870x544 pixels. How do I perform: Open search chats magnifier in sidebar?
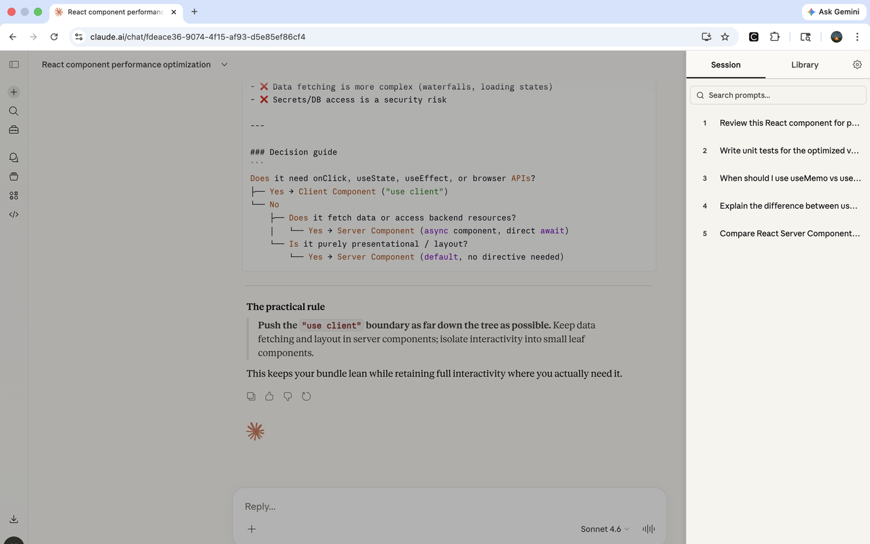pos(14,111)
